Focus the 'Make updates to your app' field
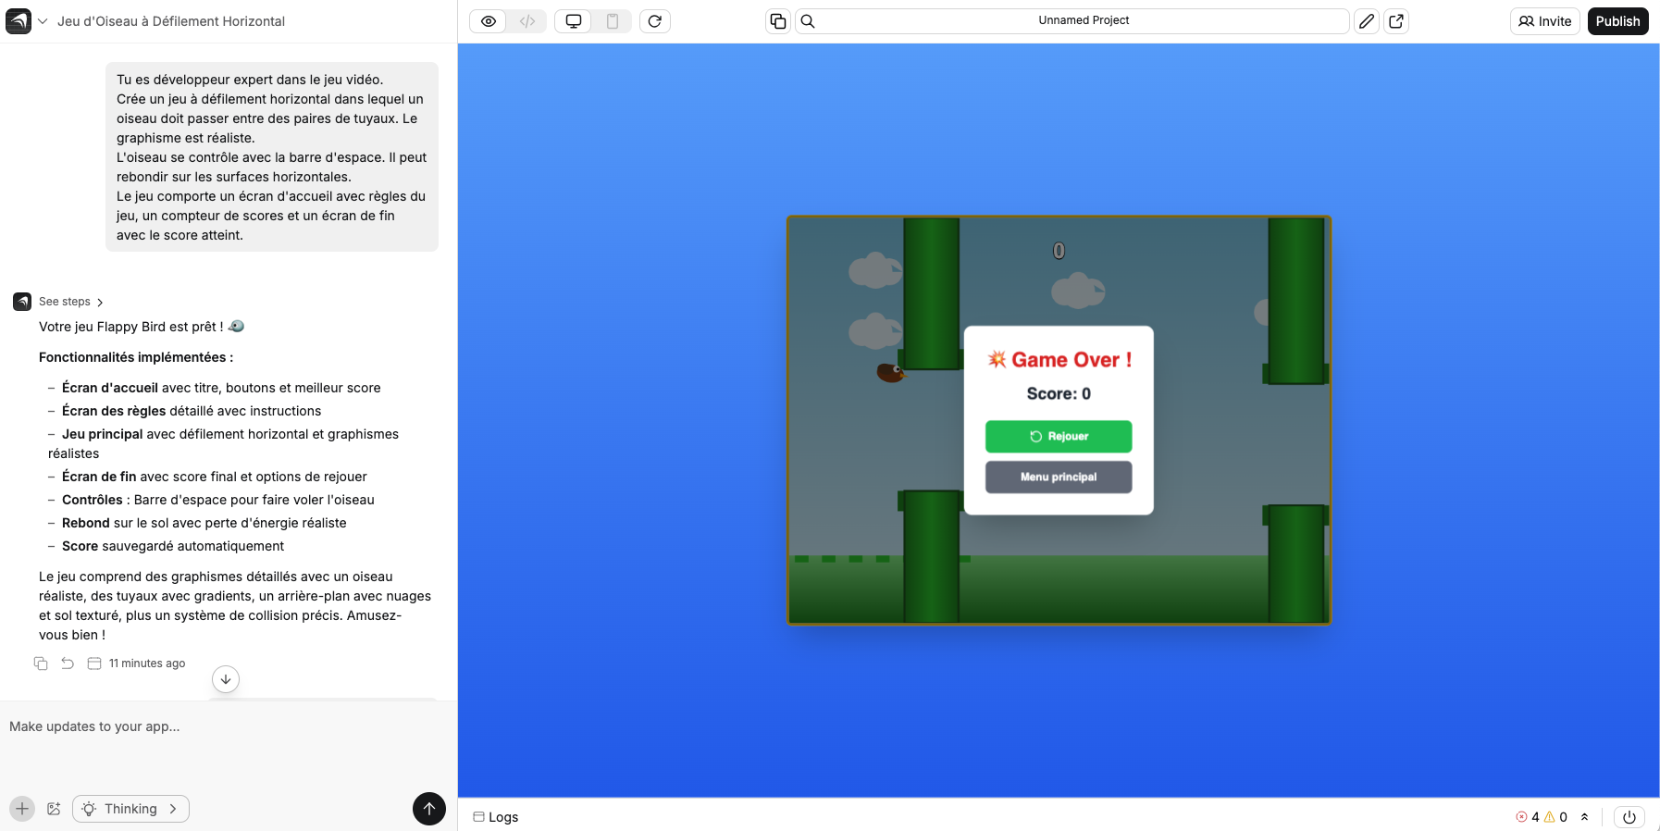Viewport: 1660px width, 831px height. point(222,727)
